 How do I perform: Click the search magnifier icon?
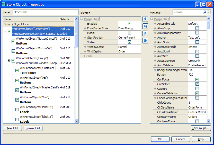[204, 12]
